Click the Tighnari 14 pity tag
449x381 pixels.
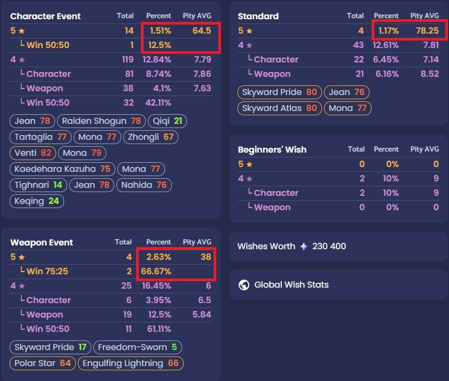[x=38, y=185]
